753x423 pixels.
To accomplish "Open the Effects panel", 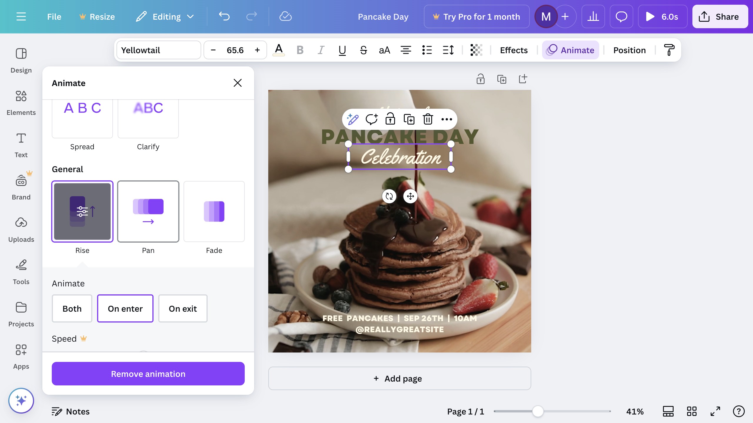I will click(x=514, y=50).
